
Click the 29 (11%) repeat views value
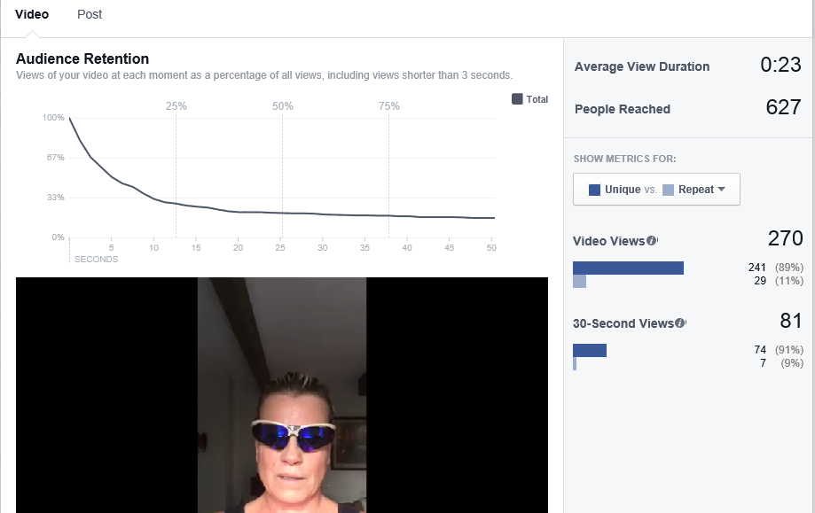[778, 281]
